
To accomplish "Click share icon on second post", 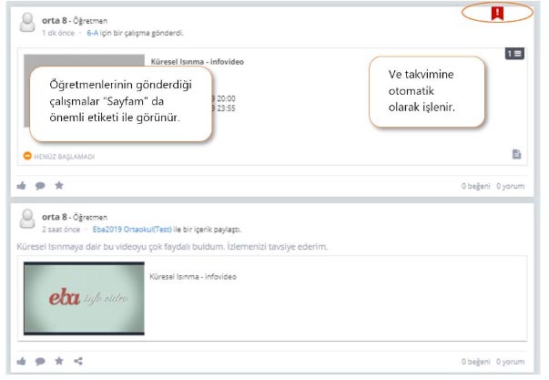I will coord(78,361).
